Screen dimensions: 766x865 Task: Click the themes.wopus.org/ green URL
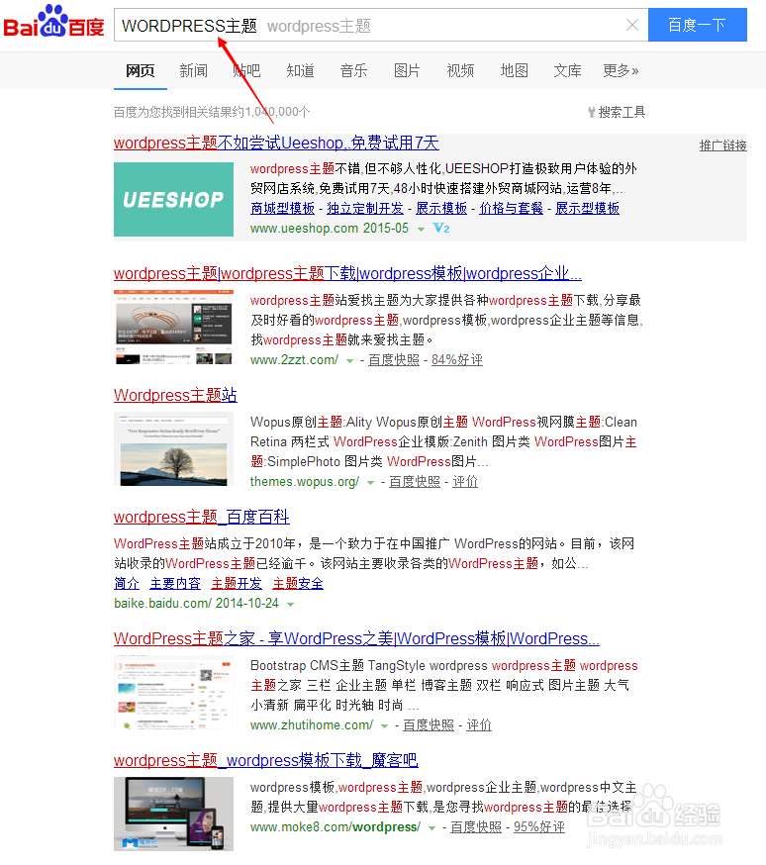click(x=305, y=482)
